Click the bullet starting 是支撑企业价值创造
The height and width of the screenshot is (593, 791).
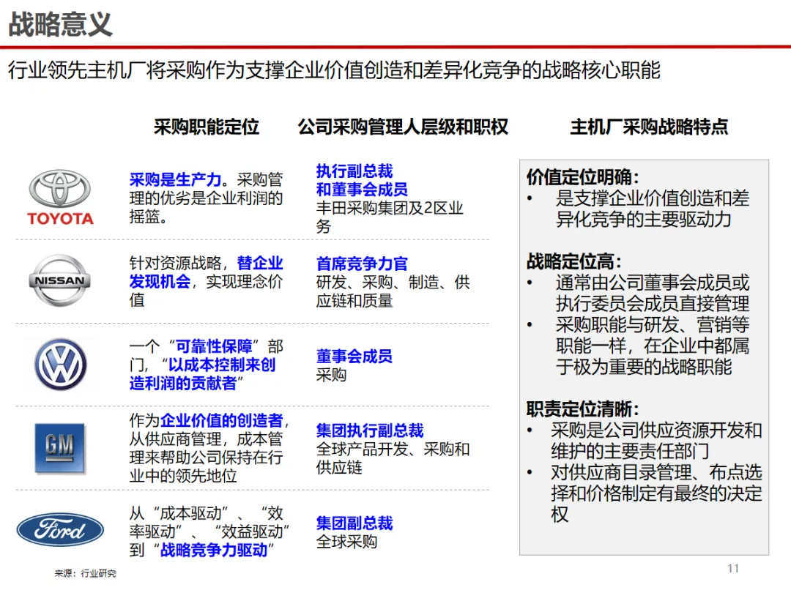coord(653,209)
